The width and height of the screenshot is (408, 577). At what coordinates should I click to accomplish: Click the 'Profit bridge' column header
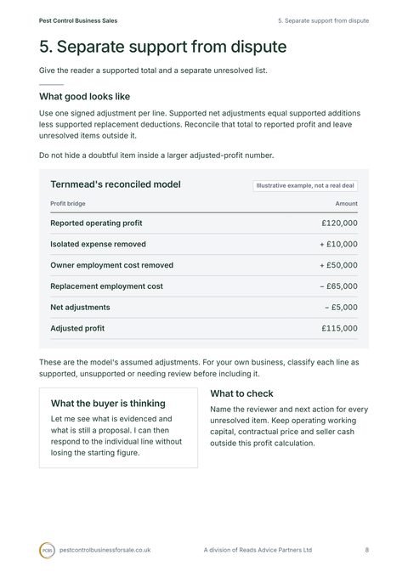click(68, 203)
